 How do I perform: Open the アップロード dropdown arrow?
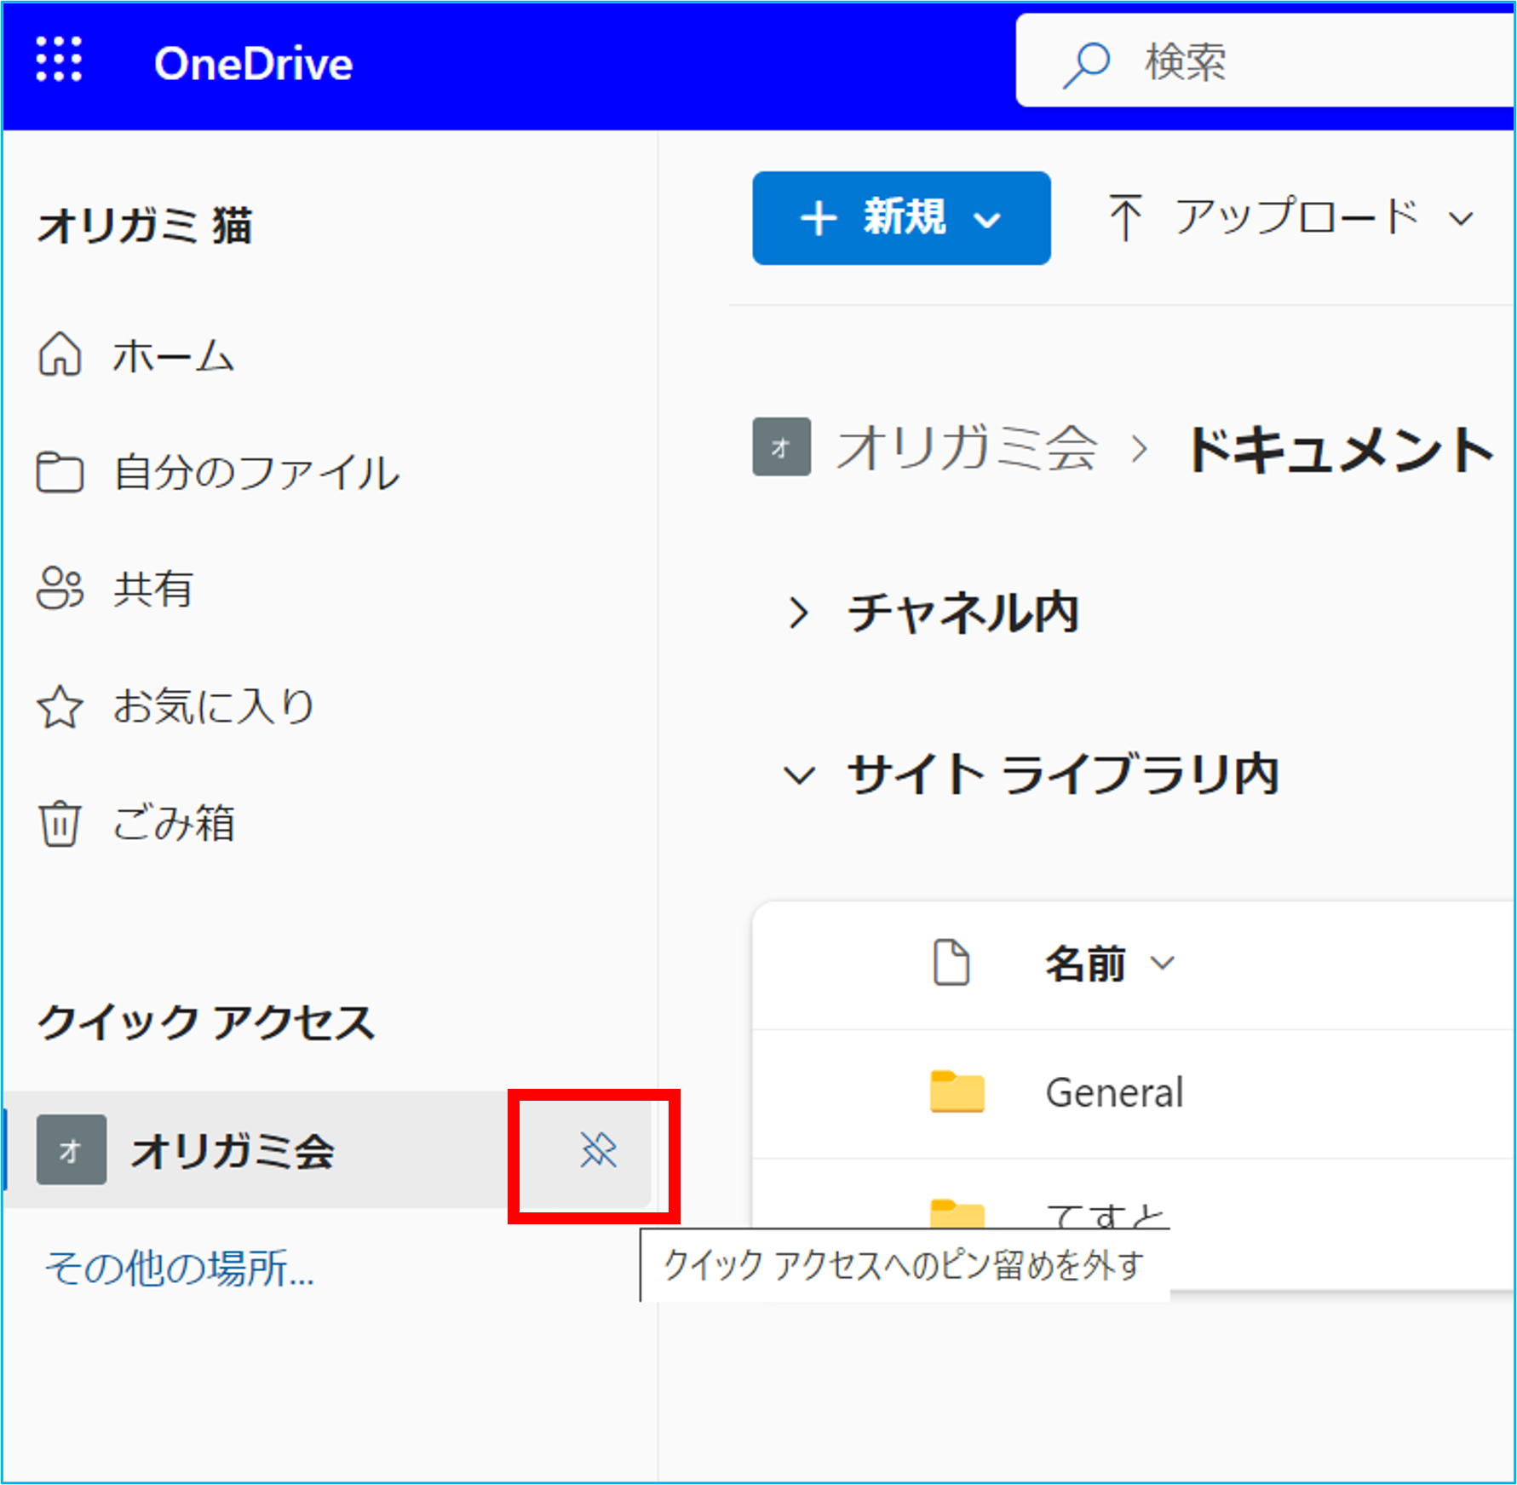[x=1461, y=218]
